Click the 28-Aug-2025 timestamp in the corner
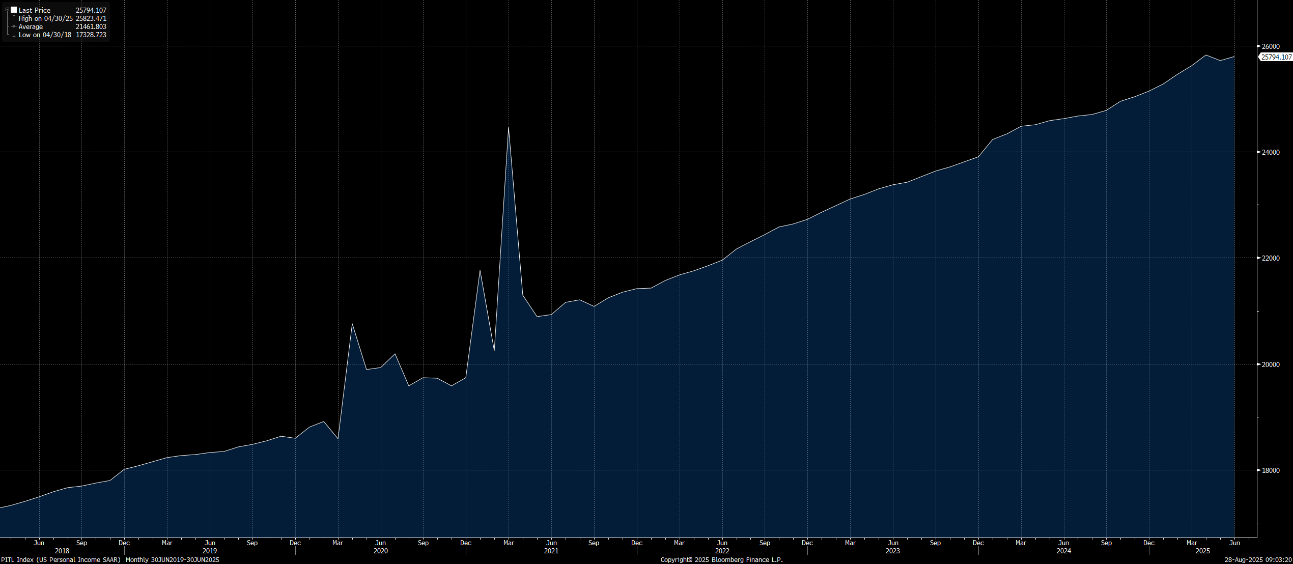 coord(1257,560)
